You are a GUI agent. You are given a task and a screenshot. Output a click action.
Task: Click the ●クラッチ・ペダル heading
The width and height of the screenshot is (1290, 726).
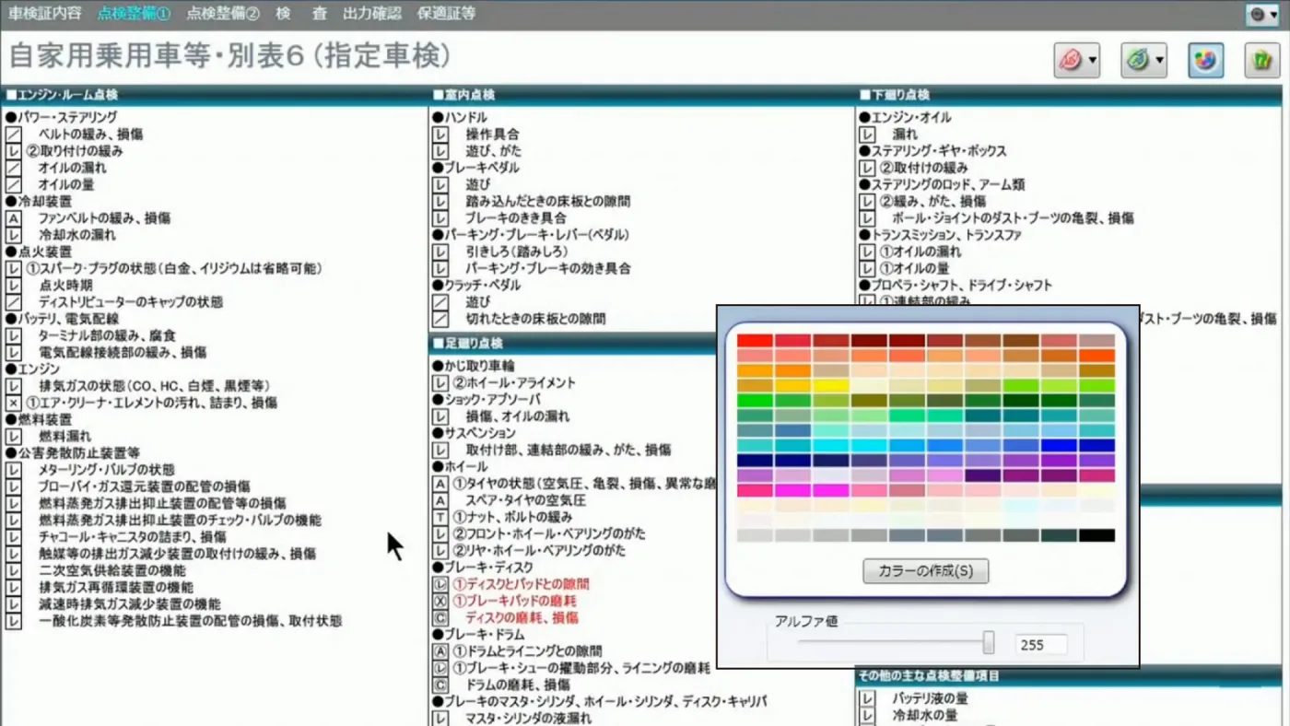coord(475,285)
